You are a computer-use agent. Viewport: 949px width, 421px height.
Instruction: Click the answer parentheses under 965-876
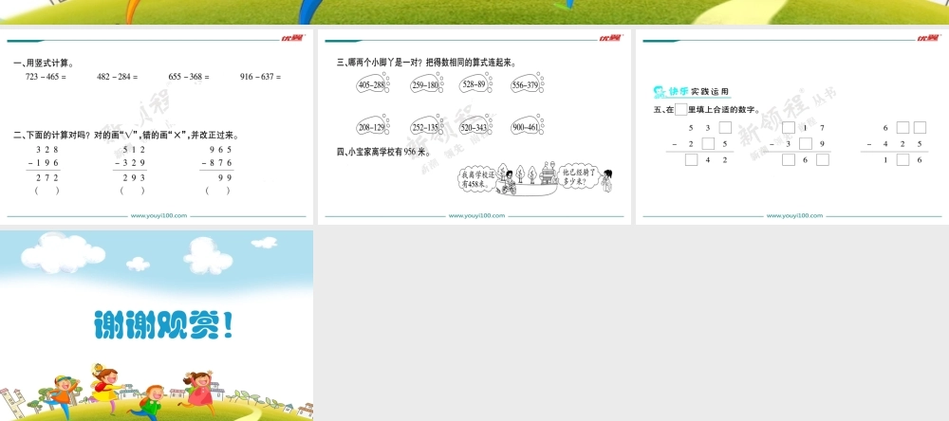(x=218, y=191)
